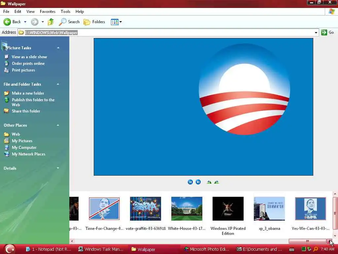The image size is (338, 254).
Task: Collapse the File and Folder Tasks section
Action: [x=58, y=84]
